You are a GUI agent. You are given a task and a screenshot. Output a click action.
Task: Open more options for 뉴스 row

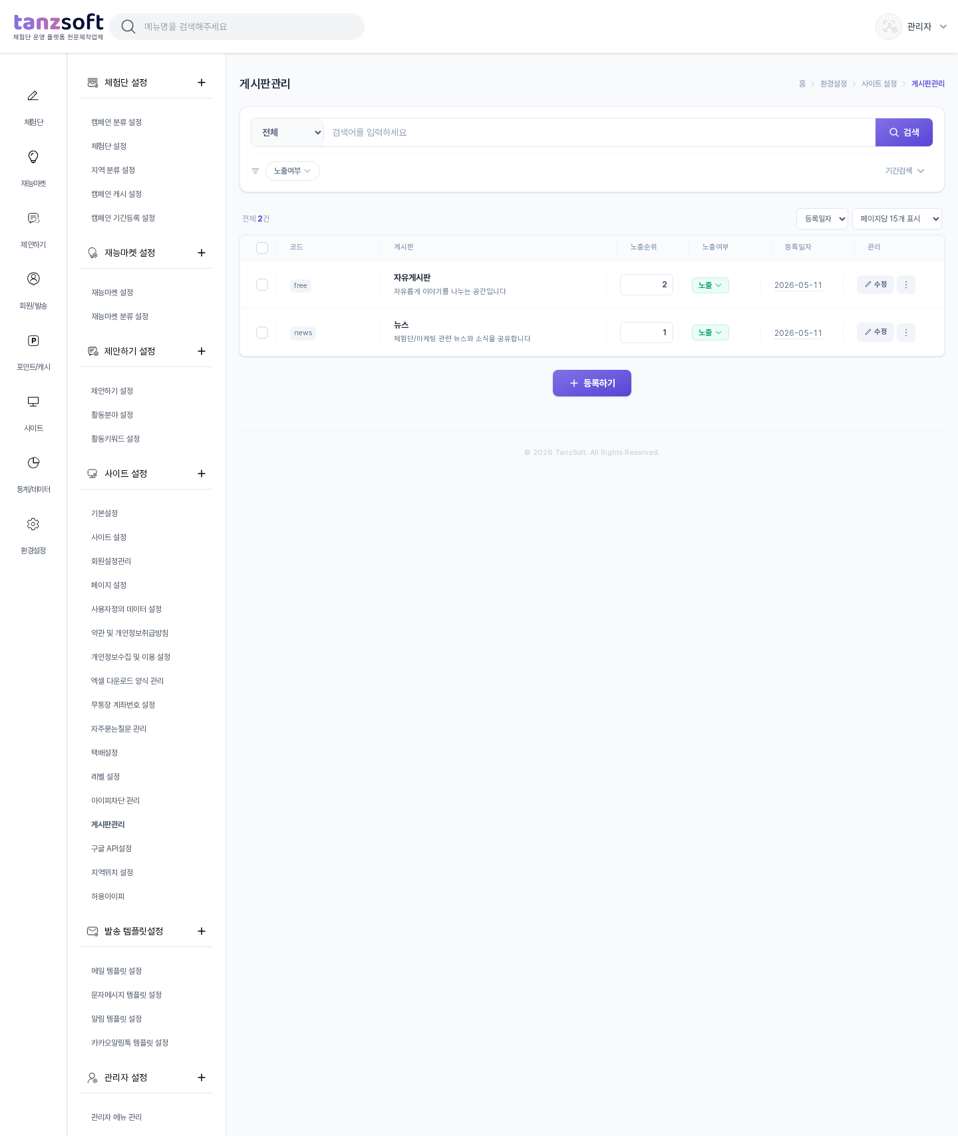tap(906, 333)
